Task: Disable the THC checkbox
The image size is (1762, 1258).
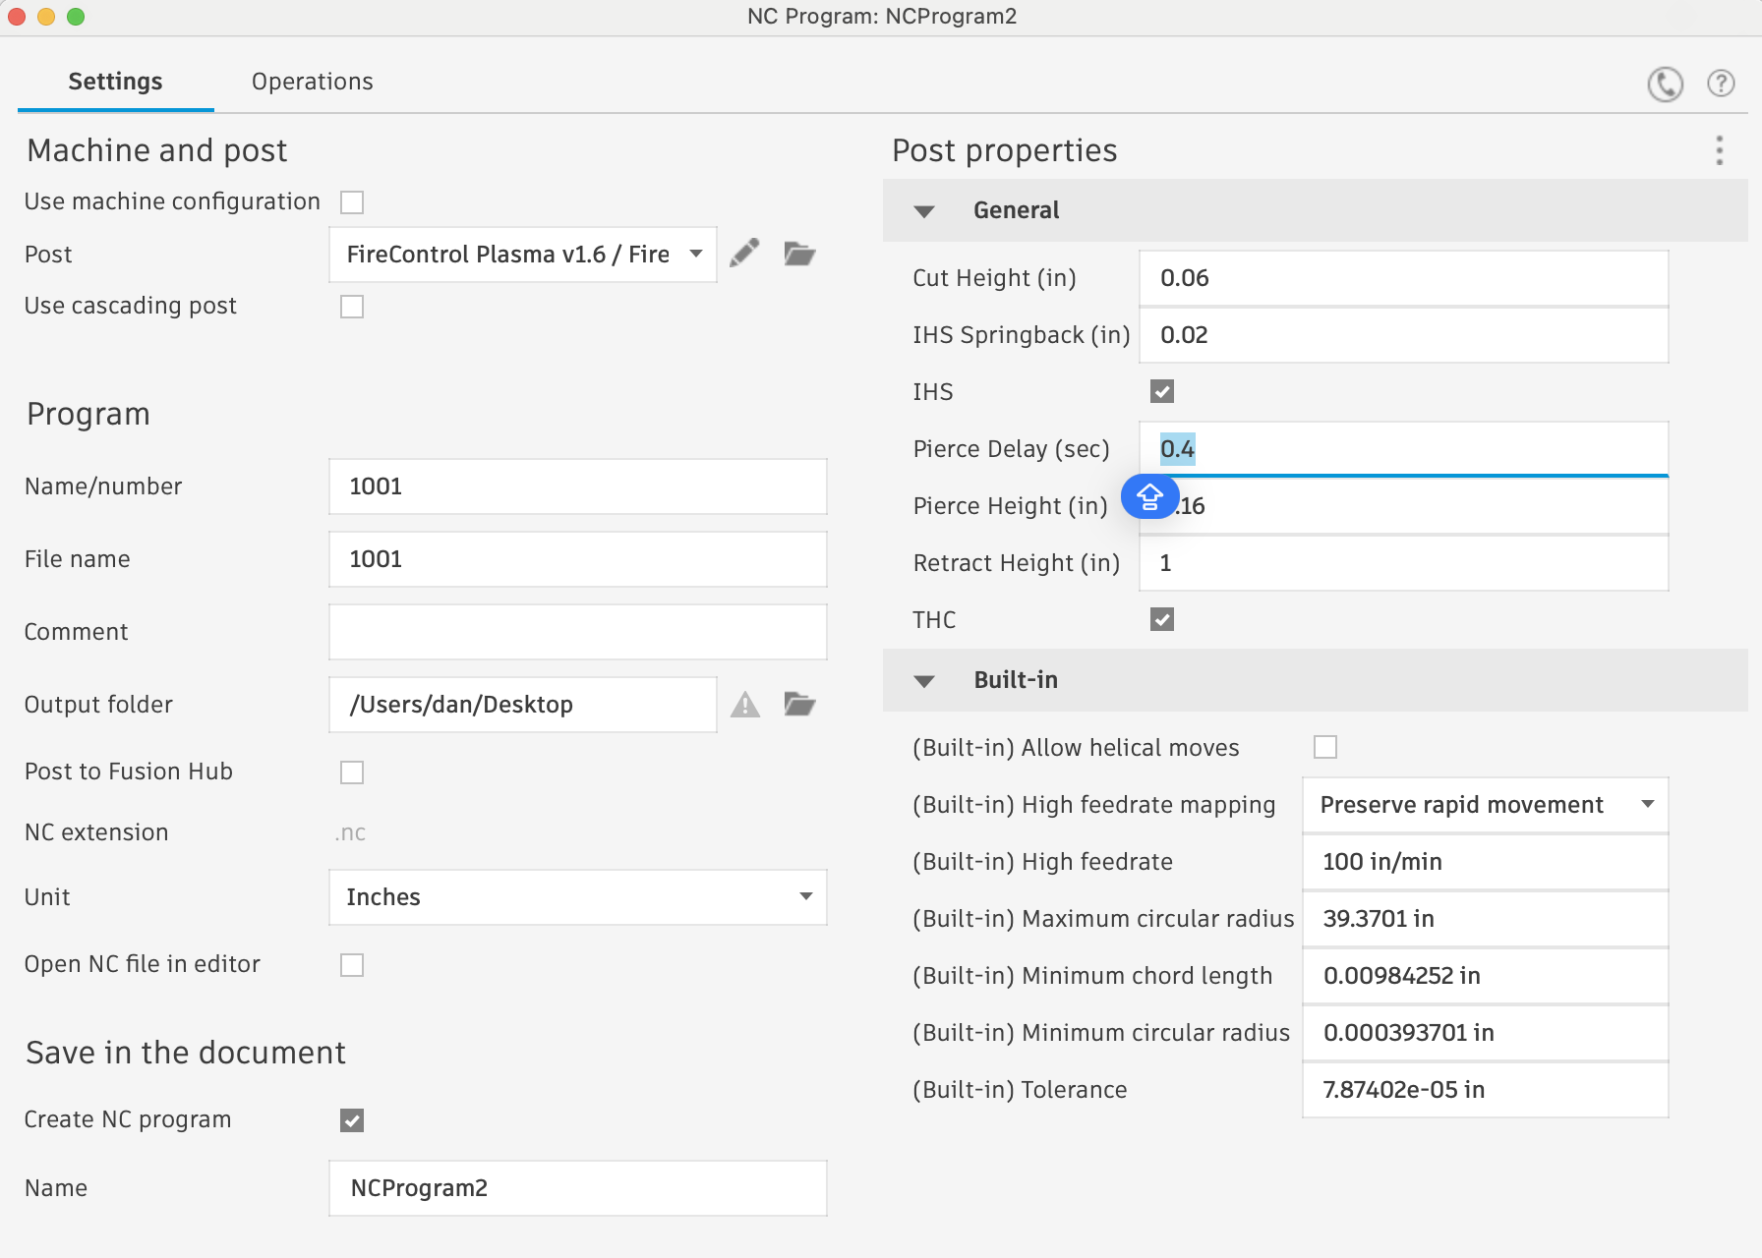Action: 1162,619
